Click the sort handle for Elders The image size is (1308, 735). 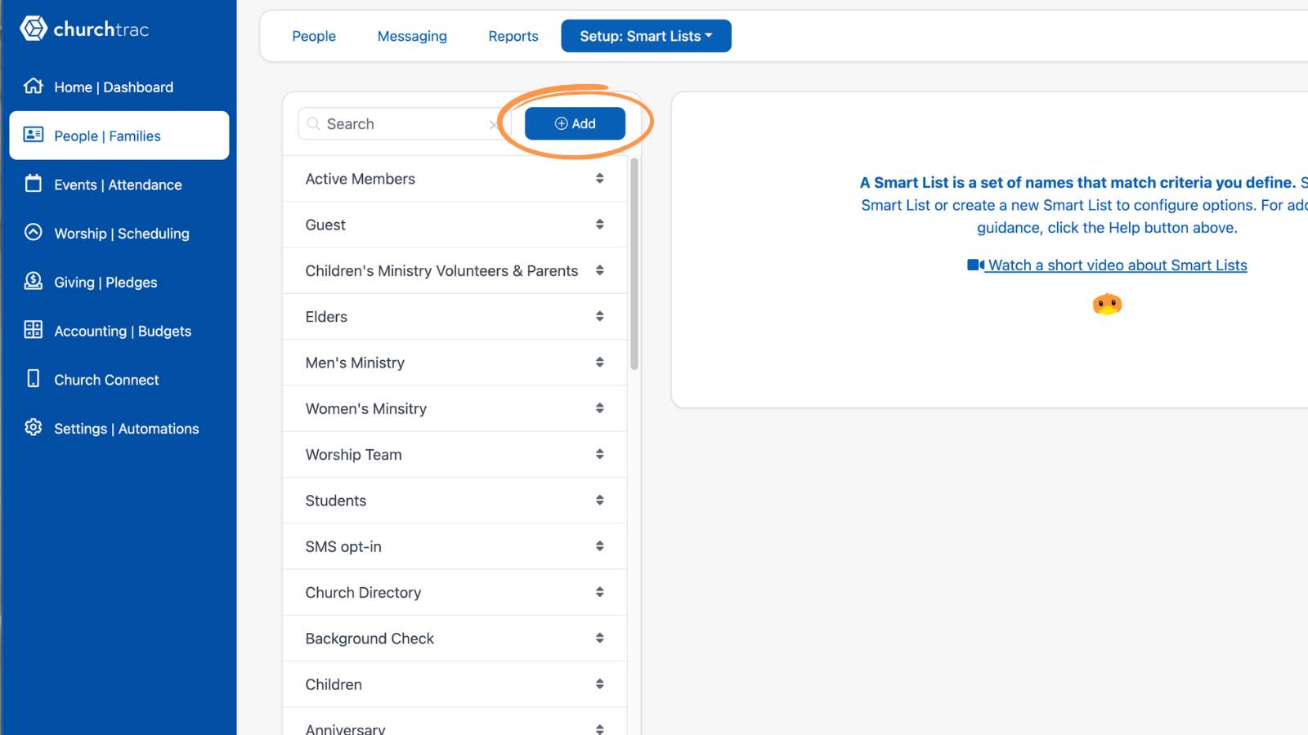(x=600, y=316)
